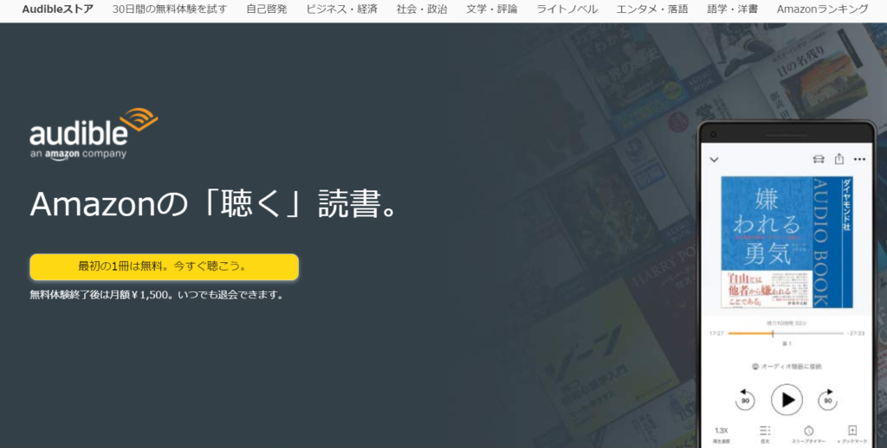Add a bookmark with ブックマーク icon

click(x=852, y=434)
